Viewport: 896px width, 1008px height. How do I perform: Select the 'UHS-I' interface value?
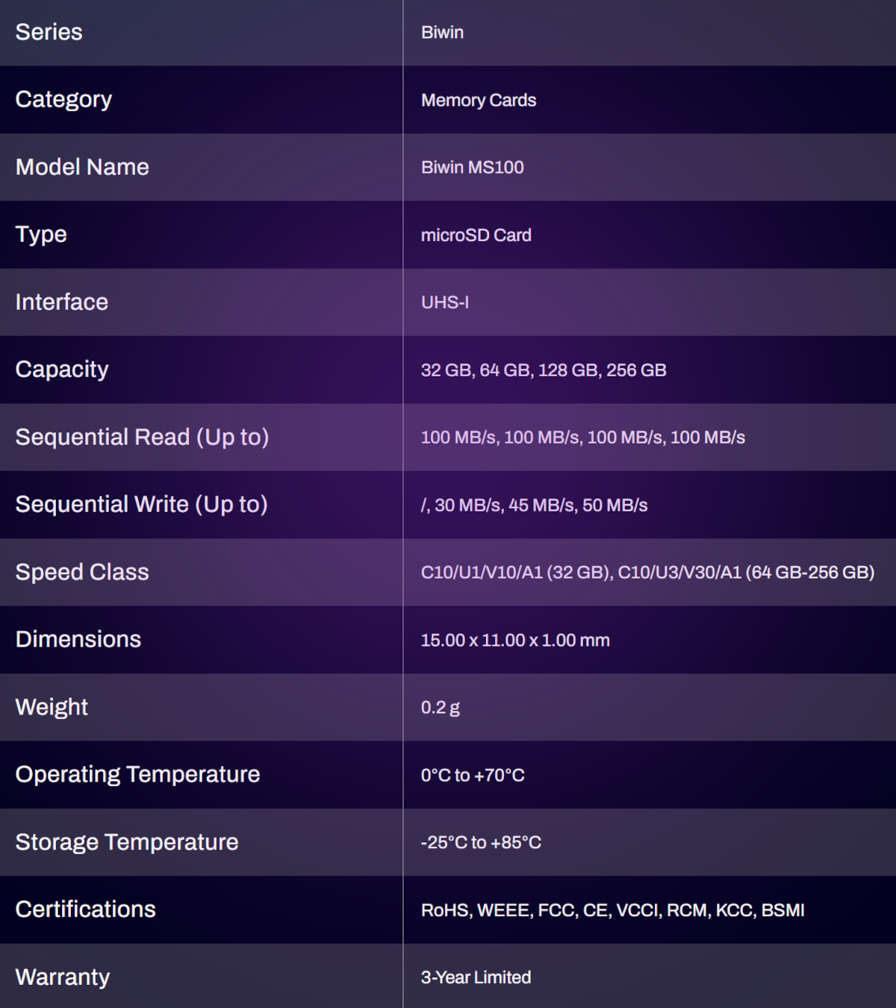click(x=445, y=302)
